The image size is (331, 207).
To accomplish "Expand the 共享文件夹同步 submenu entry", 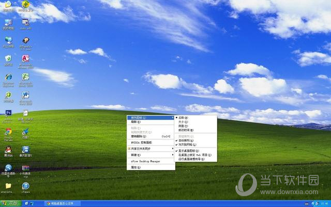I will [x=151, y=149].
